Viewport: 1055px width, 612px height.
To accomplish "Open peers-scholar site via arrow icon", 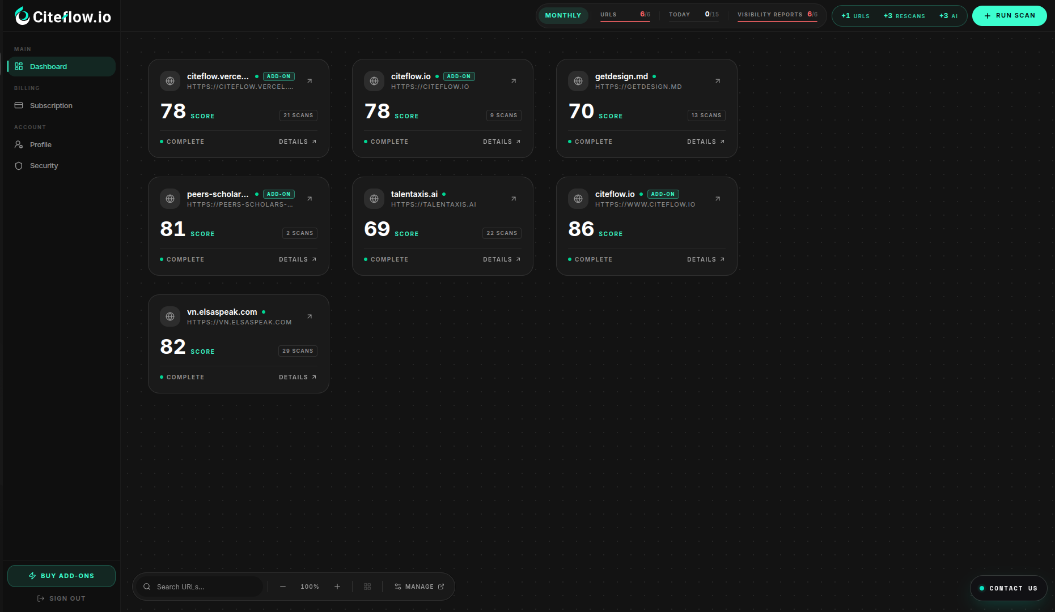I will click(310, 199).
